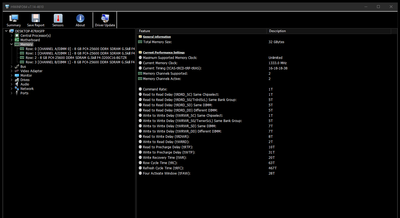Expand the Central Processor(s) node

pyautogui.click(x=11, y=35)
